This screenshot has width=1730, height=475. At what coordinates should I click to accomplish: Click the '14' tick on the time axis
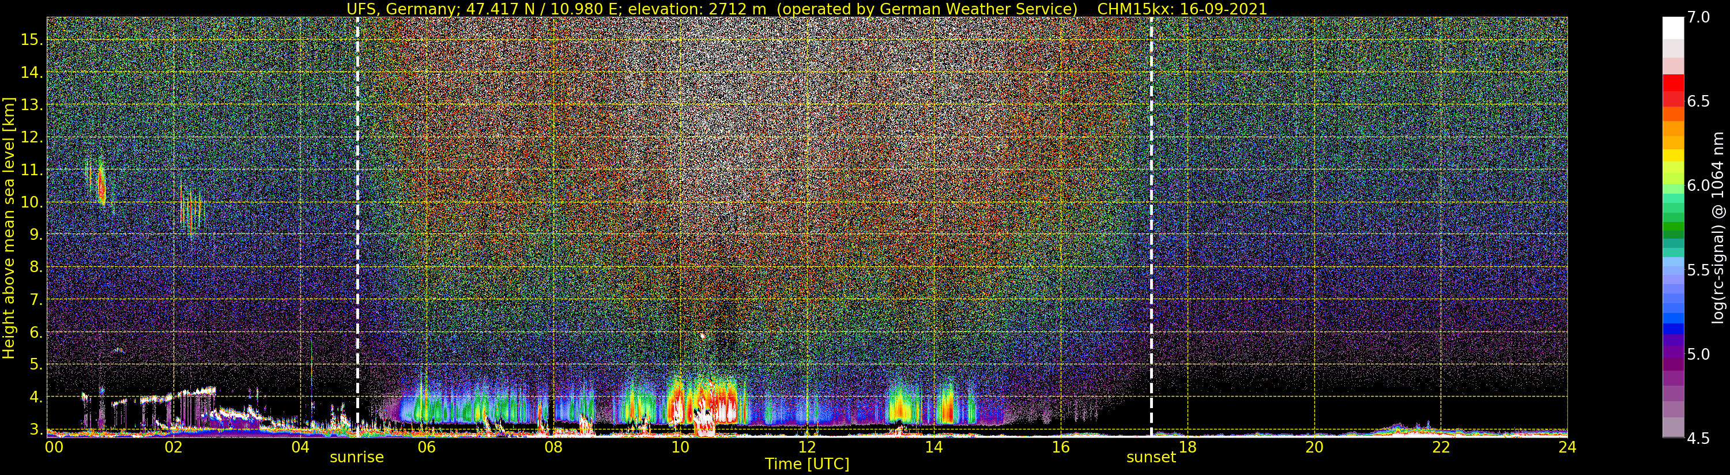(x=934, y=447)
